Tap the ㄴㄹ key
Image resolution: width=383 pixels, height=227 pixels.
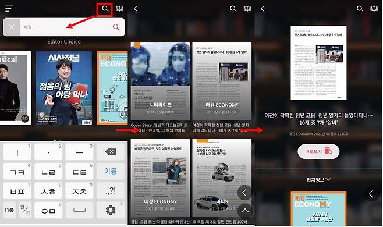[48, 171]
